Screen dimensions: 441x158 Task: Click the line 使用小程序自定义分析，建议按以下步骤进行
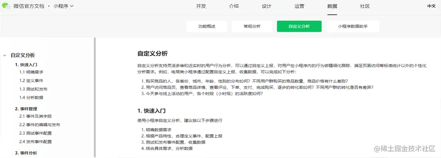(180, 120)
